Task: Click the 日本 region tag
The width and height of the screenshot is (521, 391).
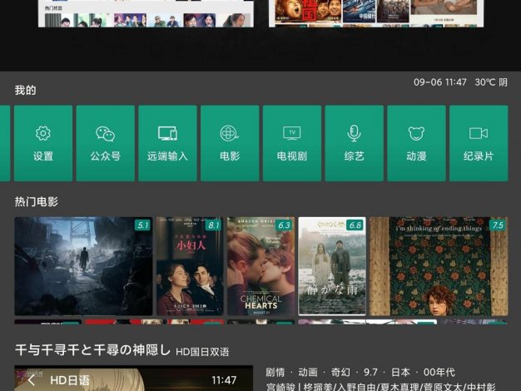Action: [x=400, y=372]
